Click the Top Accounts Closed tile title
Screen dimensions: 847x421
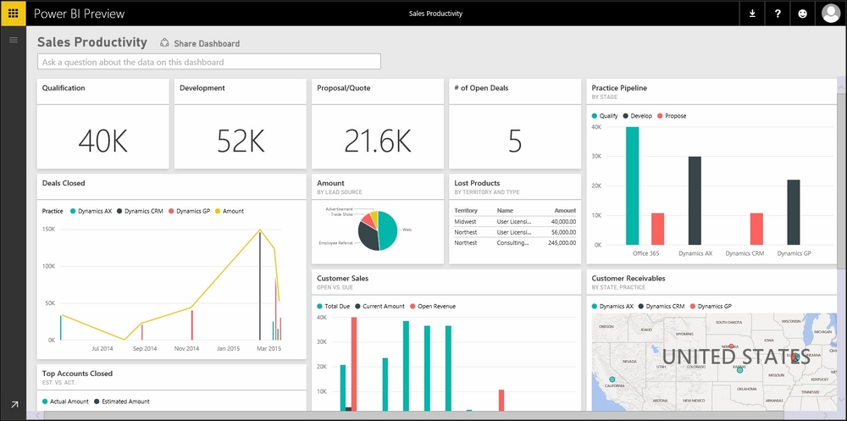(77, 373)
